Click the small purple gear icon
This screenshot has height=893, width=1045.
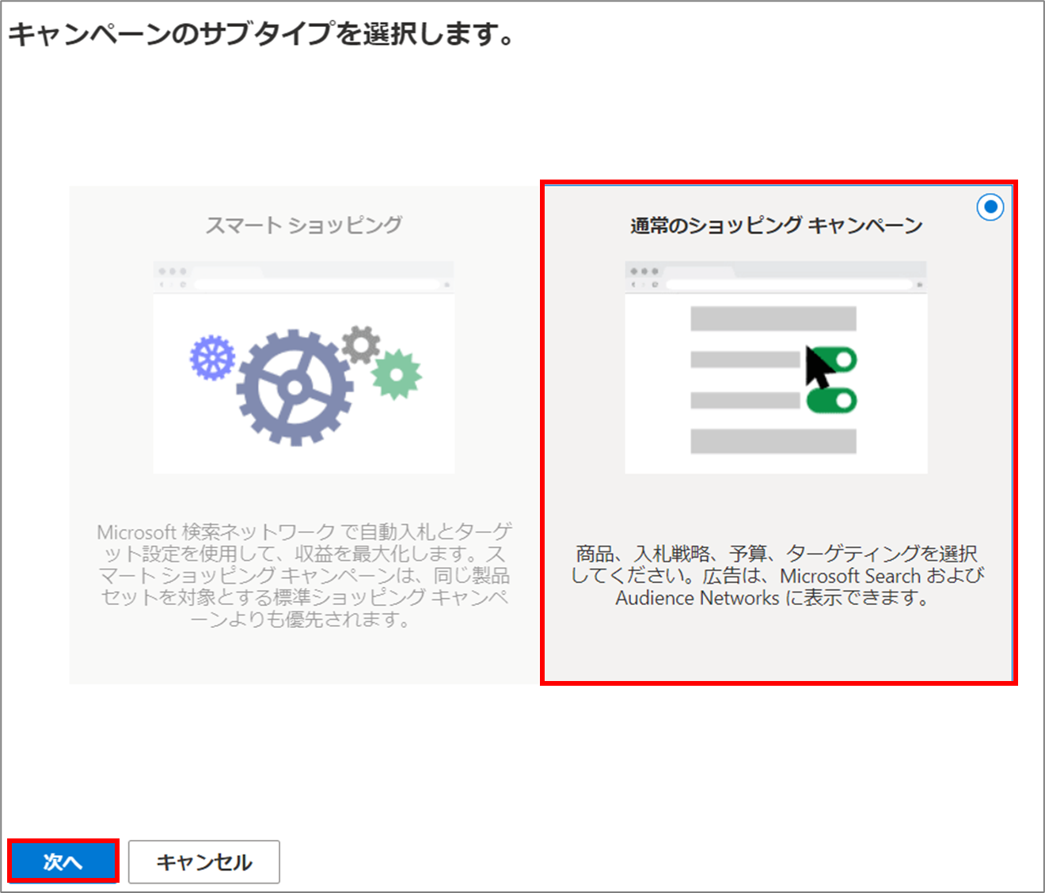click(212, 358)
